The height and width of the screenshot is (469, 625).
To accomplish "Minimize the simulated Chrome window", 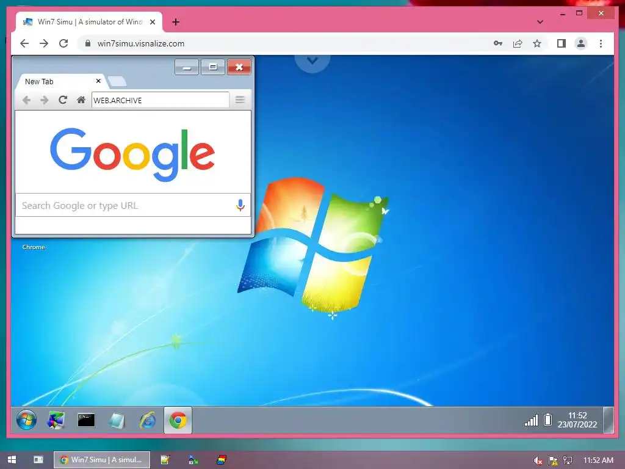I will tap(187, 67).
